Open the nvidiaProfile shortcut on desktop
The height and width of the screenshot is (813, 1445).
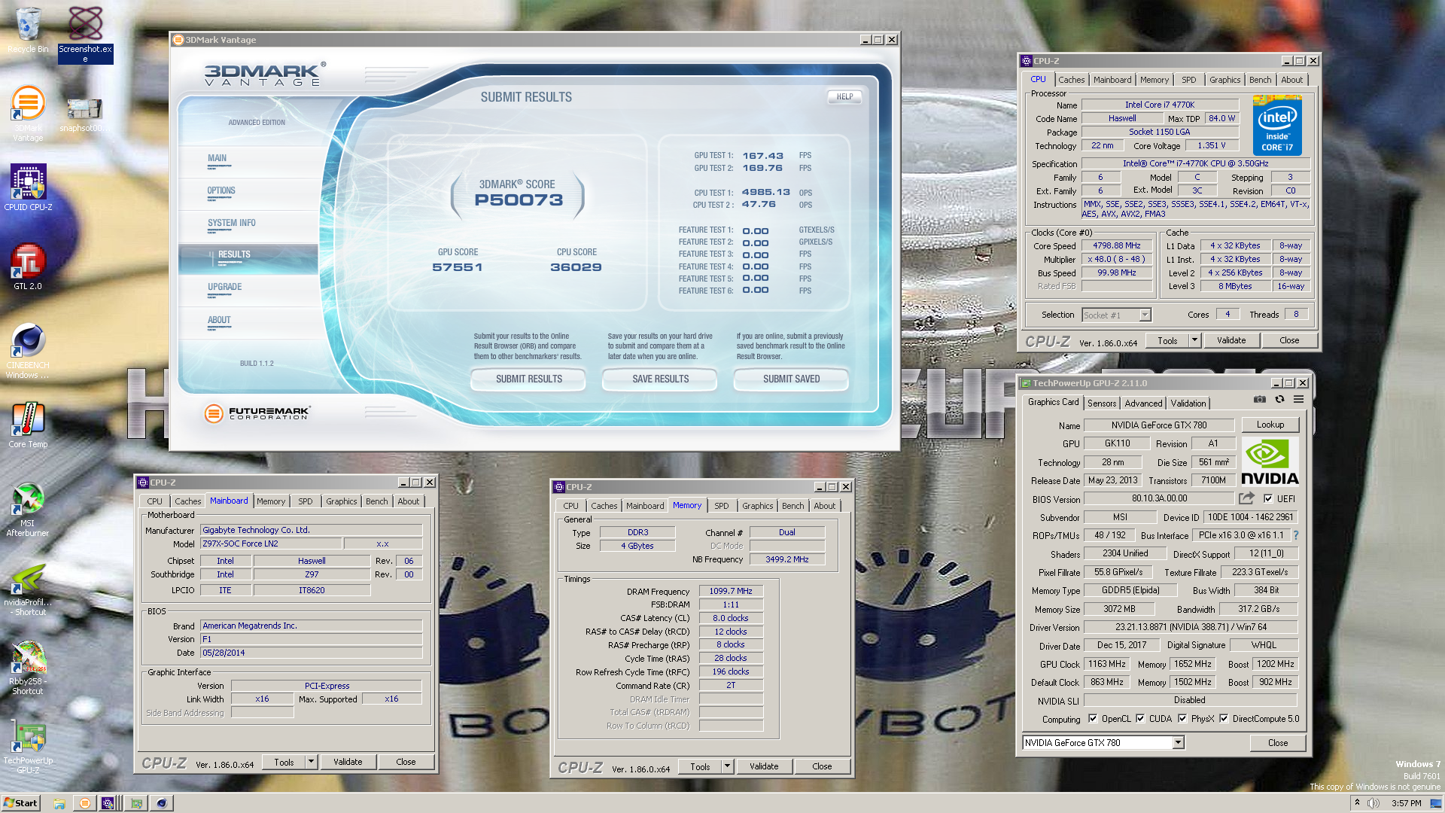(28, 589)
